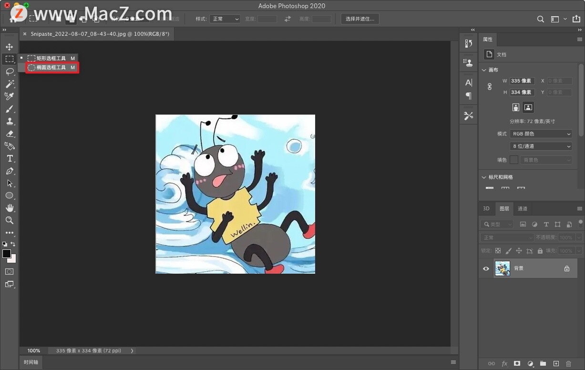Screen dimensions: 585x370
Task: Switch to the 3D tab
Action: click(x=486, y=208)
